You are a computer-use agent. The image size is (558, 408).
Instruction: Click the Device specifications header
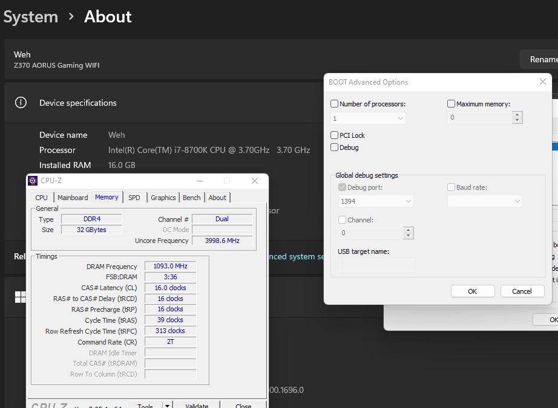pyautogui.click(x=78, y=103)
